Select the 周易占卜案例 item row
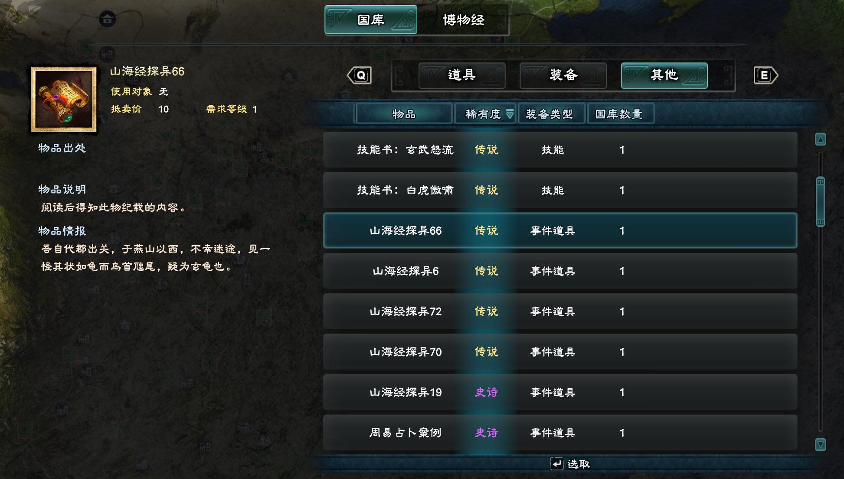The height and width of the screenshot is (479, 844). click(x=560, y=433)
